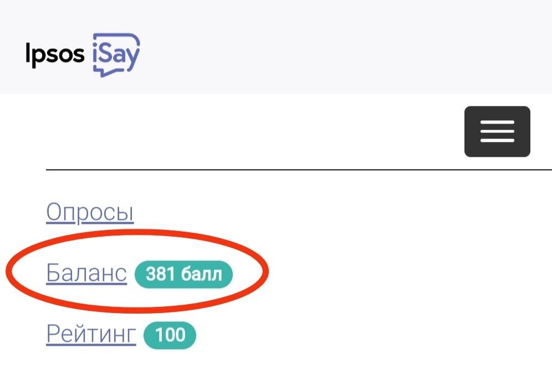Go to the Рейтинг page
552x369 pixels.
click(x=91, y=335)
